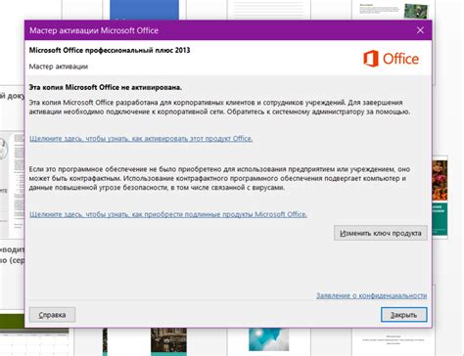Image resolution: width=464 pixels, height=356 pixels.
Task: Select blue template thumbnail behind the dialog top
Action: 144,10
